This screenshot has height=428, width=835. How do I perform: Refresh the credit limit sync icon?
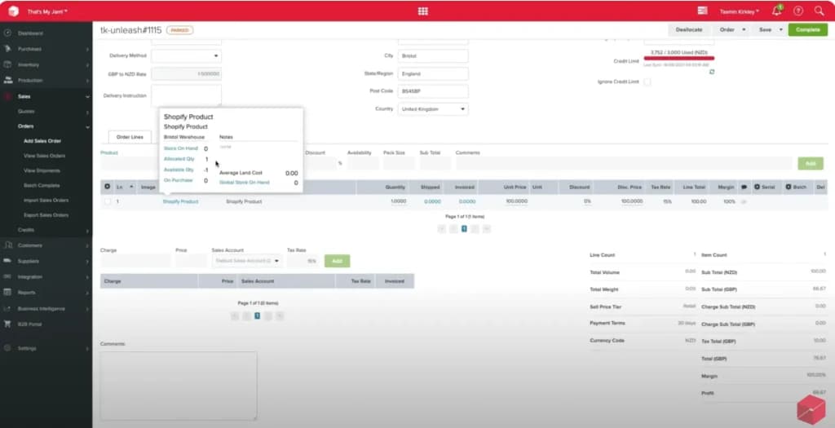point(712,72)
